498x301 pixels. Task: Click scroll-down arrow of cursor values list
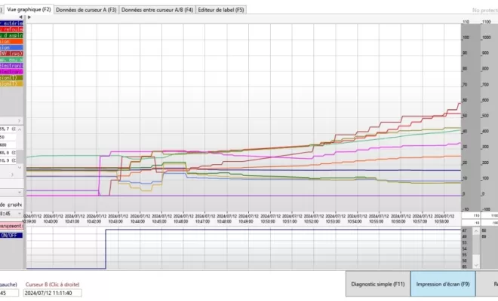20,167
